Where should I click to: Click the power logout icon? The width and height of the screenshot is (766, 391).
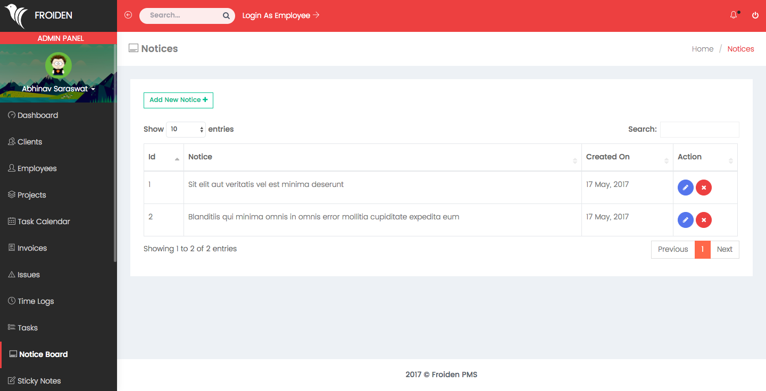click(x=755, y=15)
